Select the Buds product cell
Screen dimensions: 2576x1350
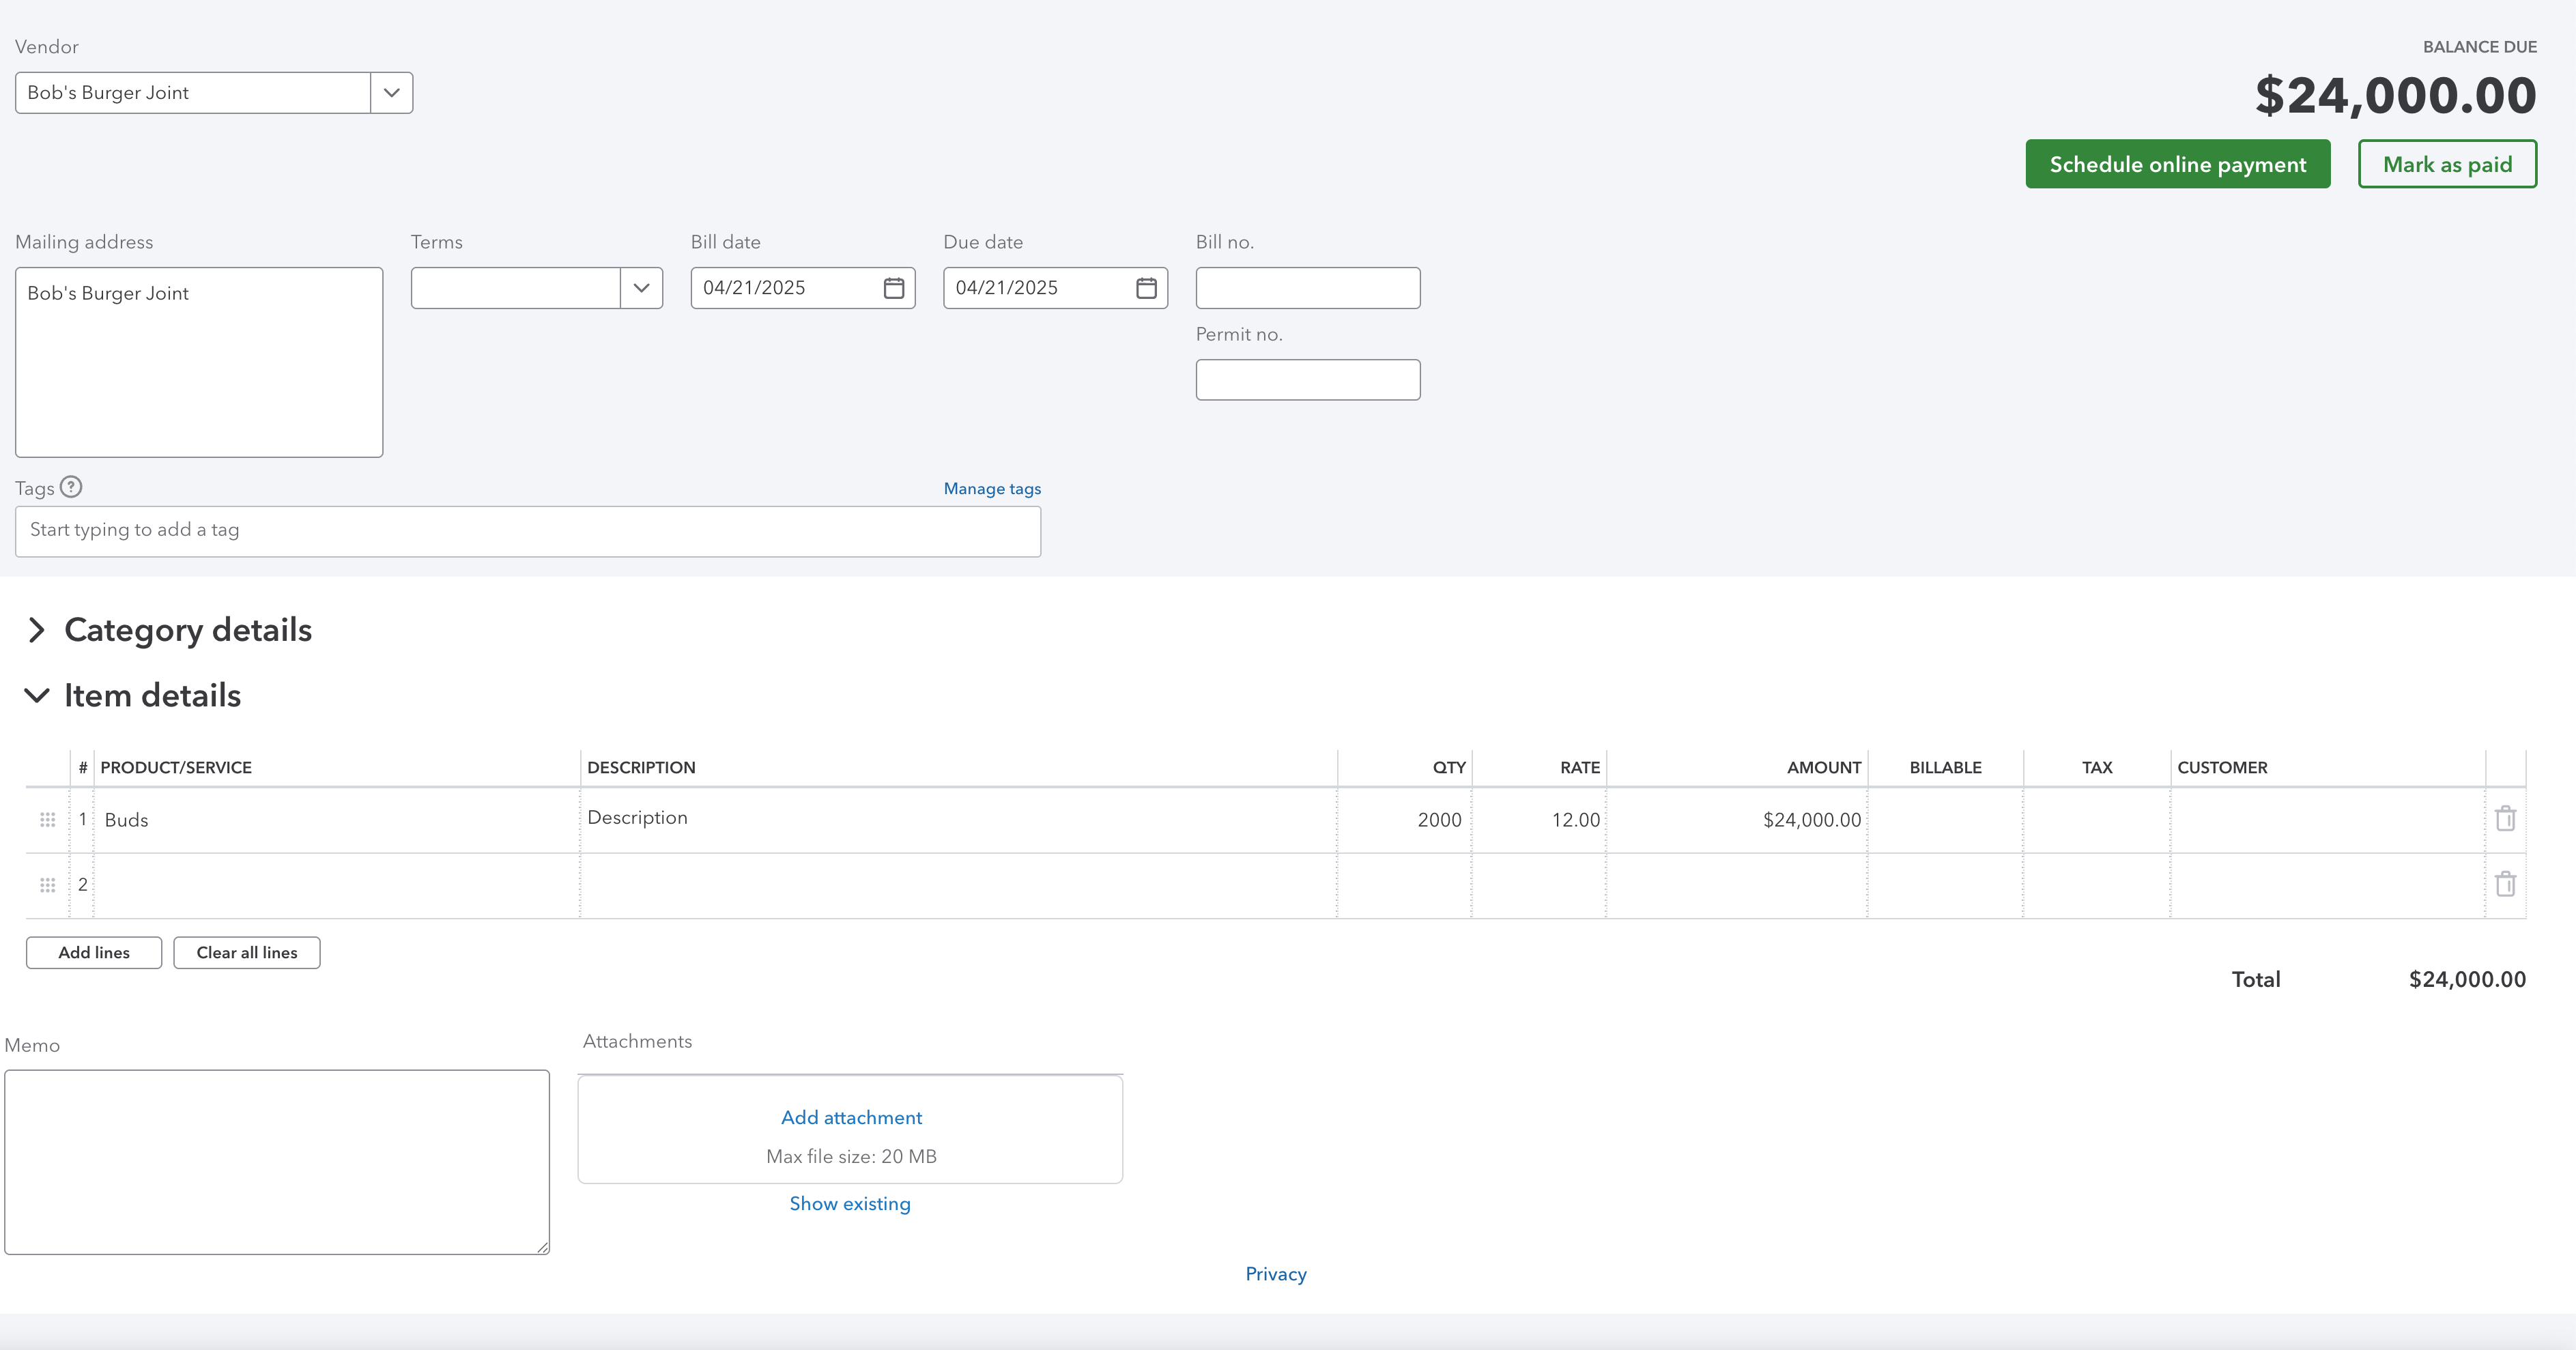coord(337,820)
